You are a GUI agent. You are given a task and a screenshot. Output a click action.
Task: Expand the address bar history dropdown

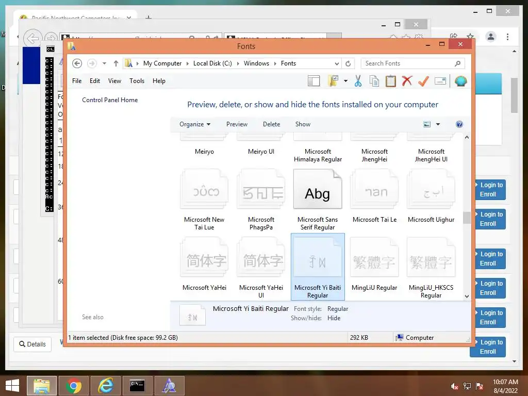click(337, 63)
